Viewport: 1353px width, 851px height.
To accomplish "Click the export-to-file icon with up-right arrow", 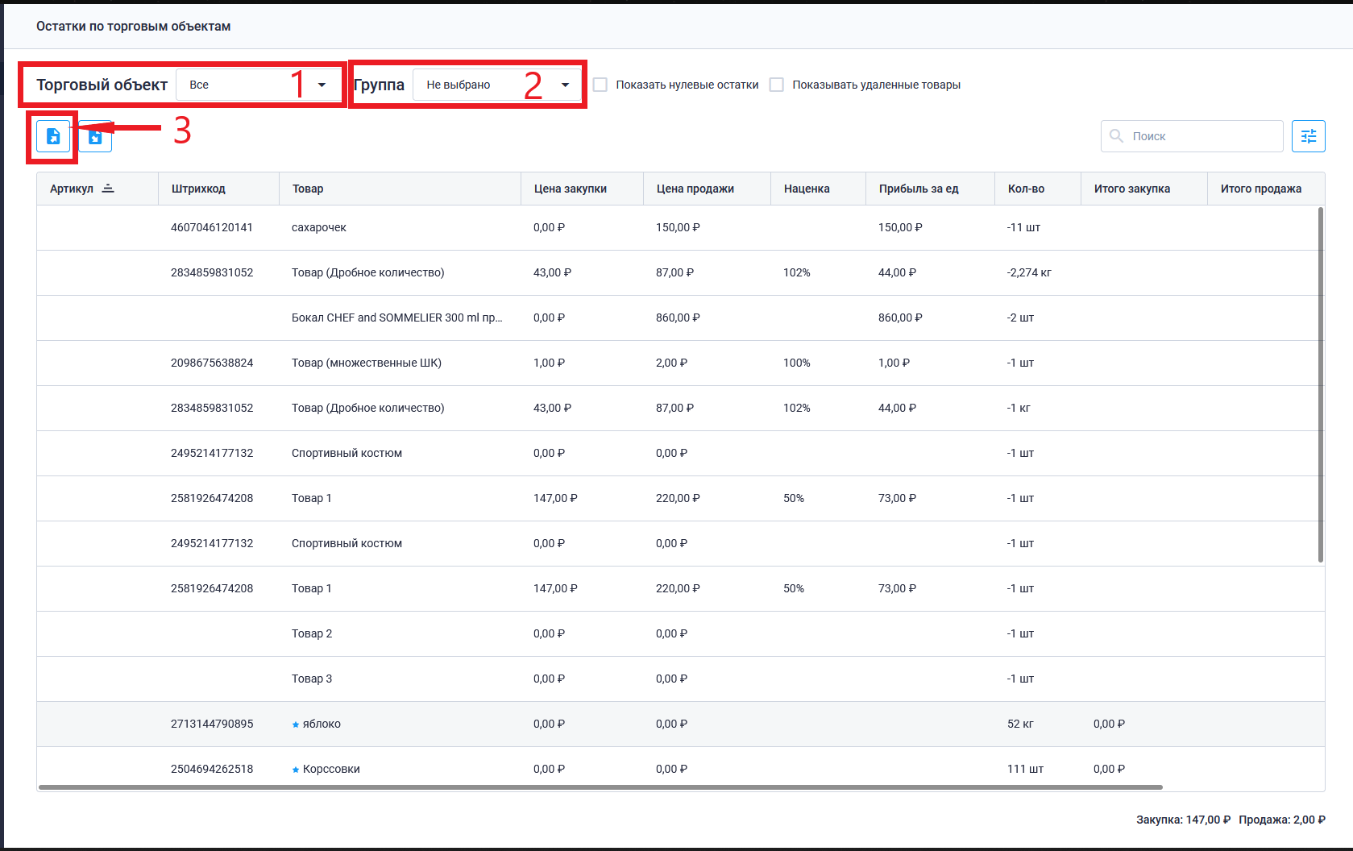I will [x=53, y=136].
